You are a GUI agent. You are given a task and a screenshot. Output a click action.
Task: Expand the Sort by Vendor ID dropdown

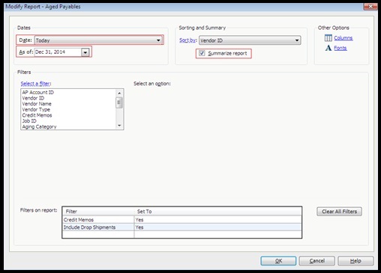(250, 40)
